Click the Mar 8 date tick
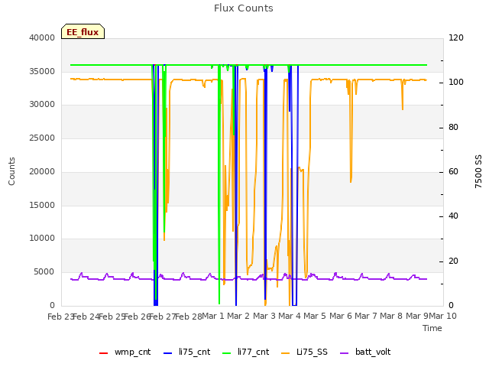The width and height of the screenshot is (489, 367). pyautogui.click(x=391, y=316)
